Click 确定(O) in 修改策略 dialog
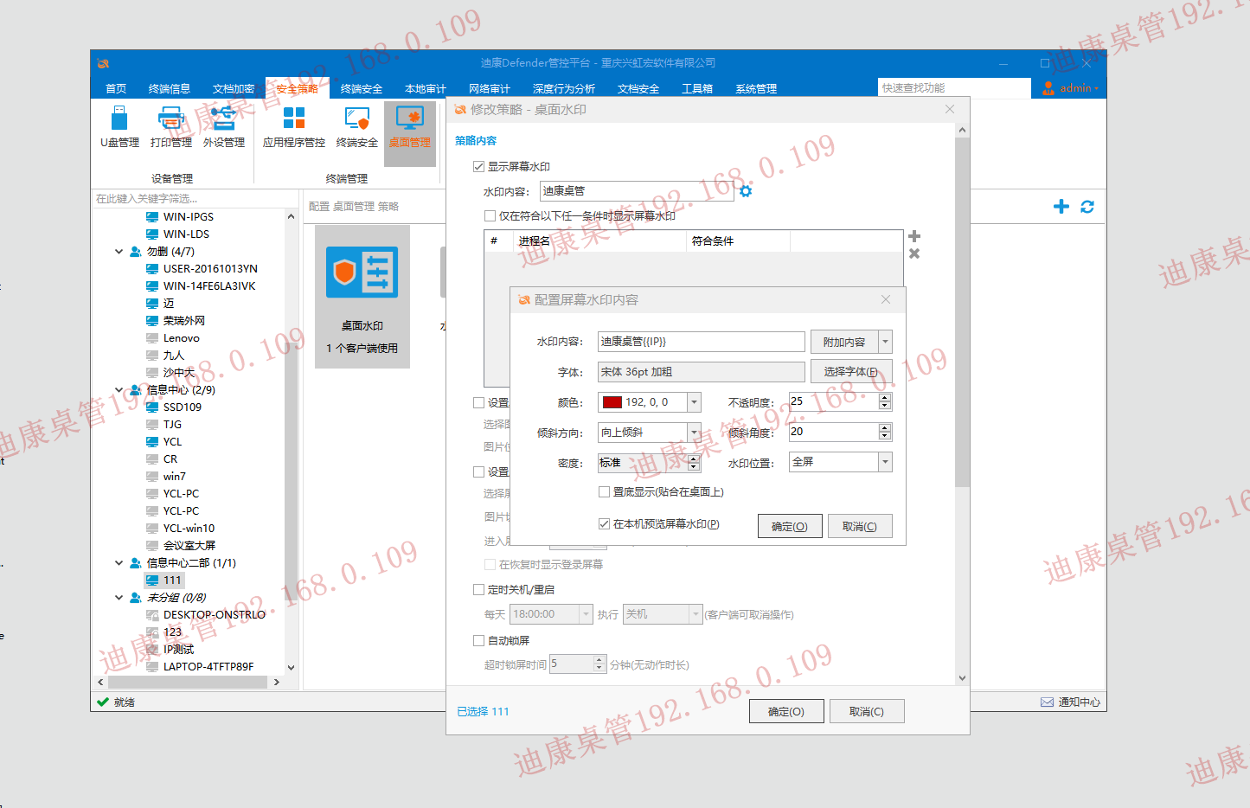 (786, 711)
